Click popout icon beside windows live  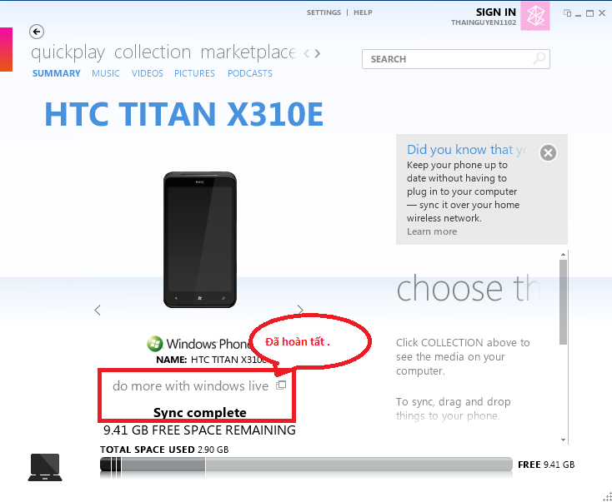(x=281, y=385)
